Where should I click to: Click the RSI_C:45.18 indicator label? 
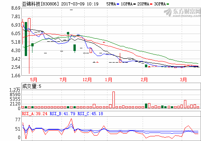click(x=90, y=114)
